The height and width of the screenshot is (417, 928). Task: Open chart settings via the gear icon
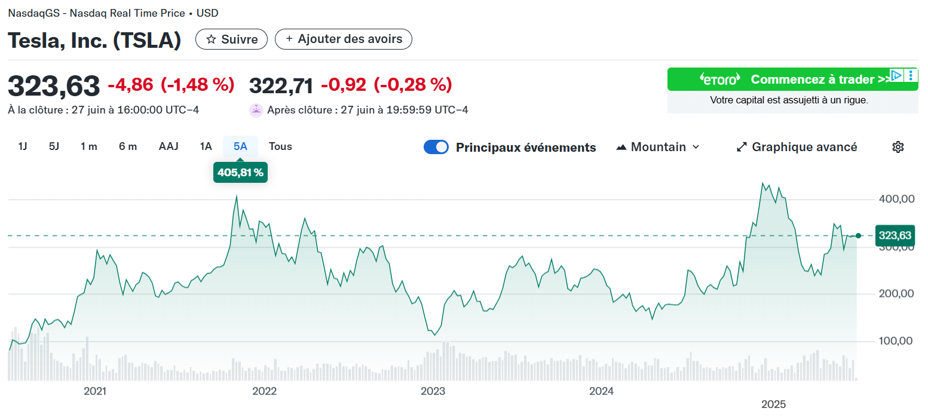pos(898,147)
